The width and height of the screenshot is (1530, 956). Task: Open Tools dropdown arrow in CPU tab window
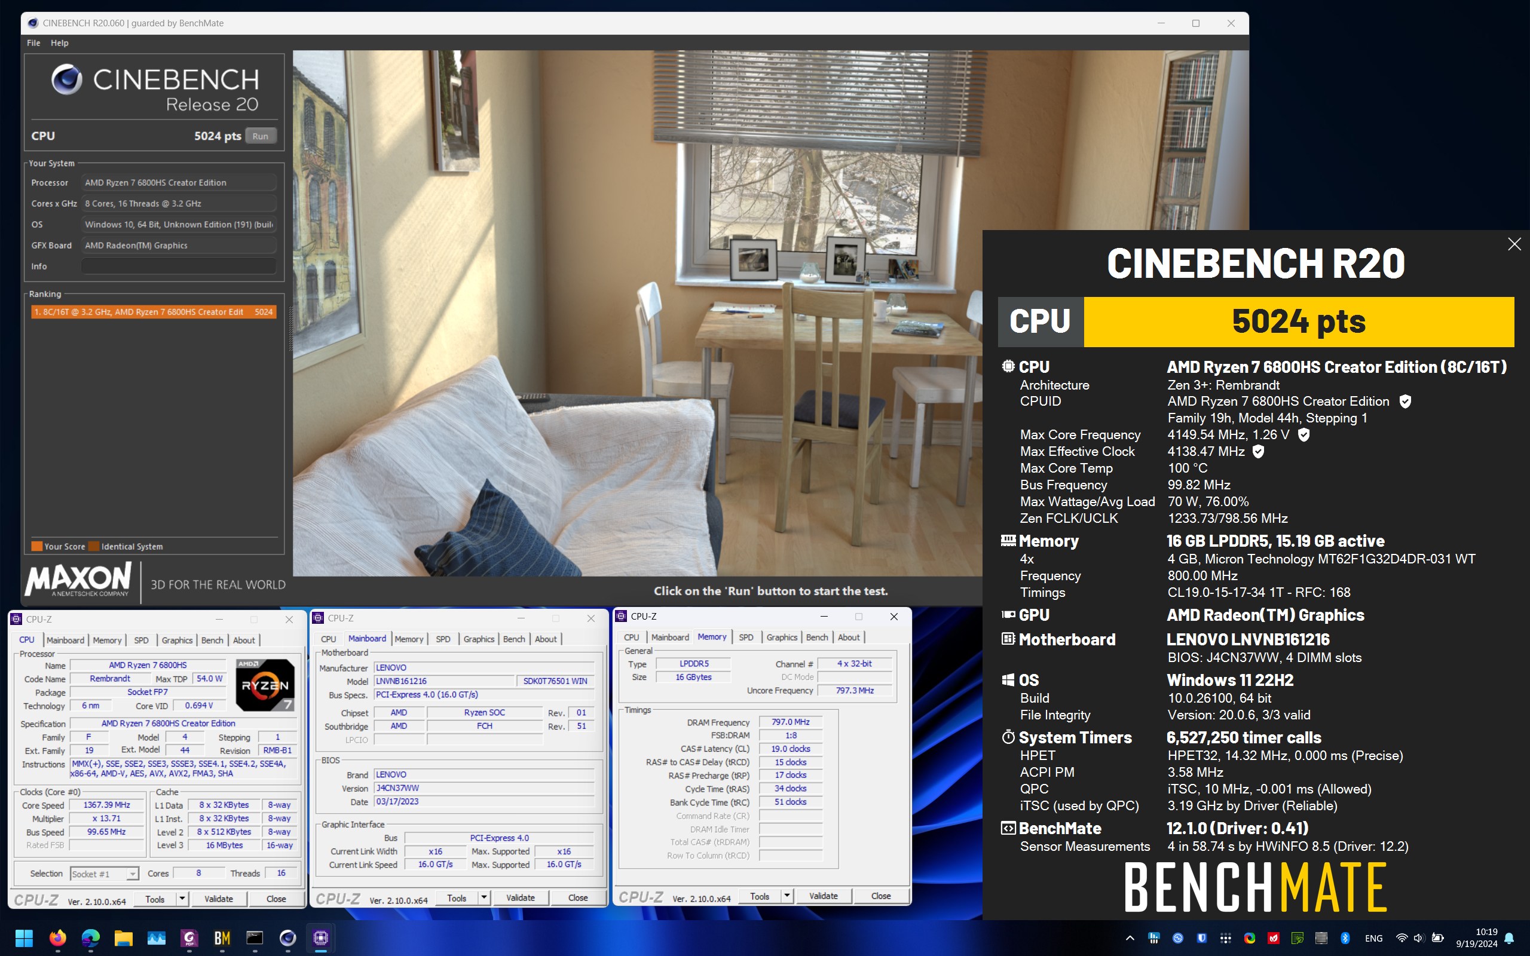(x=182, y=899)
